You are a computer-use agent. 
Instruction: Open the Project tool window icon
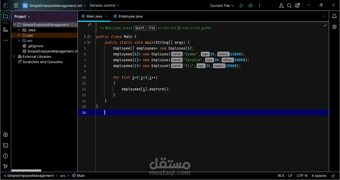coord(6,16)
